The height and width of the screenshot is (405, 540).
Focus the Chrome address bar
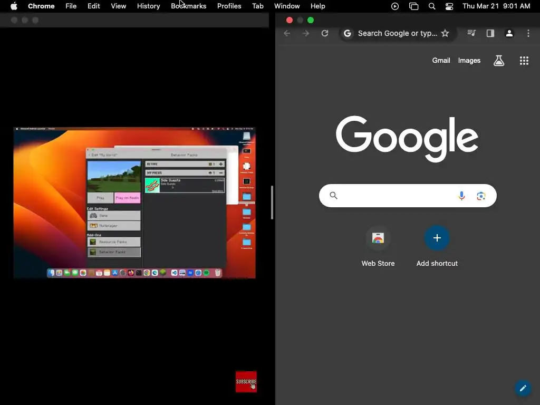398,33
